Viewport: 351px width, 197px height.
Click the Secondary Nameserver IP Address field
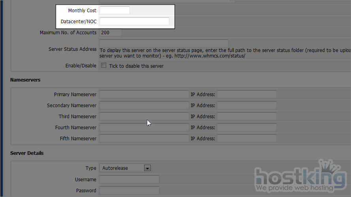point(246,106)
